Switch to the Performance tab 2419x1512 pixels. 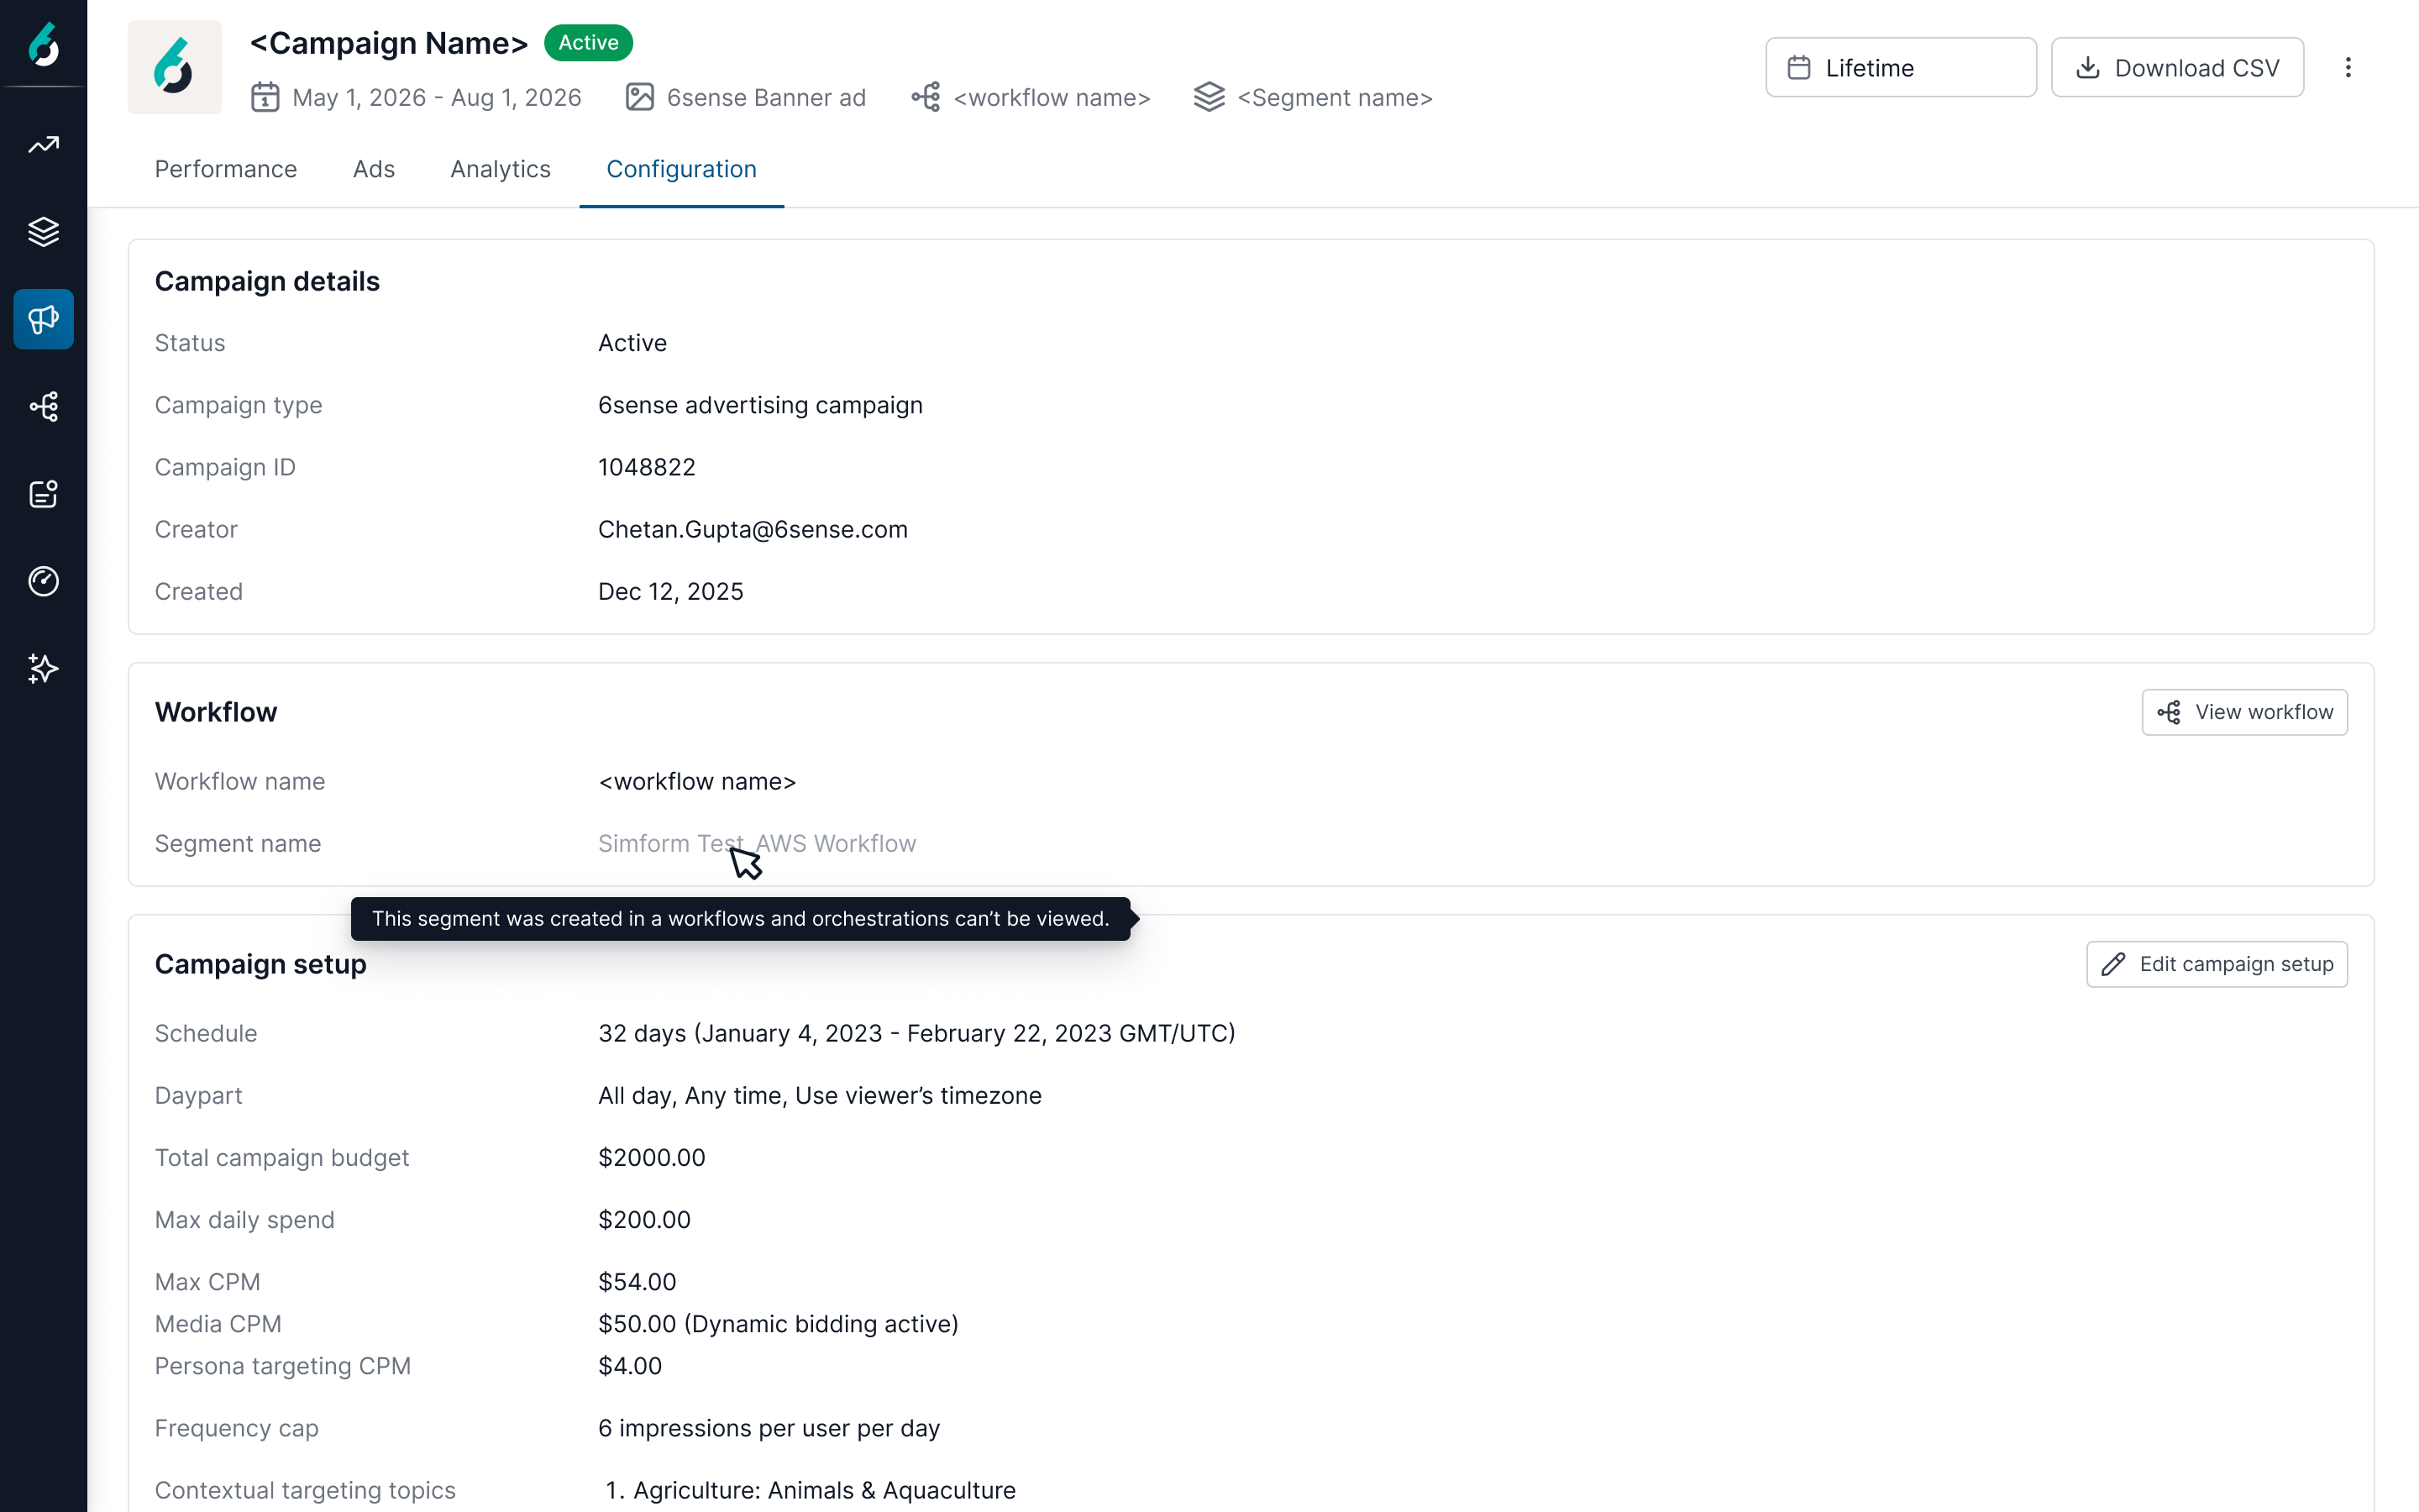(226, 169)
